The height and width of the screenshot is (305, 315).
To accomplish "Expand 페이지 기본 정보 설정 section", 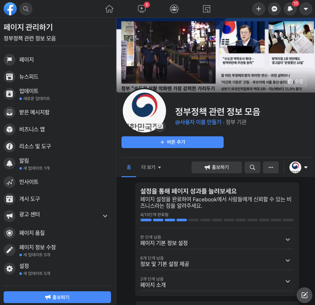I will coord(217,240).
